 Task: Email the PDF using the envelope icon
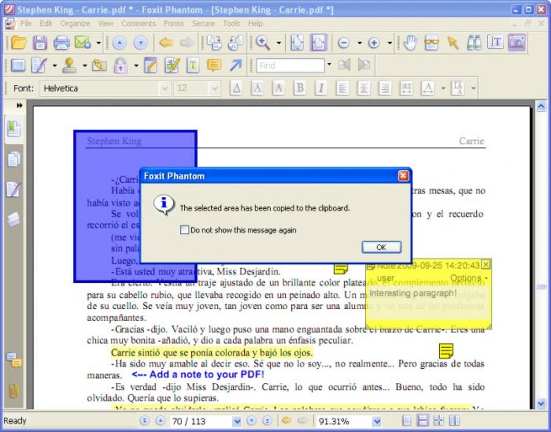(x=83, y=43)
